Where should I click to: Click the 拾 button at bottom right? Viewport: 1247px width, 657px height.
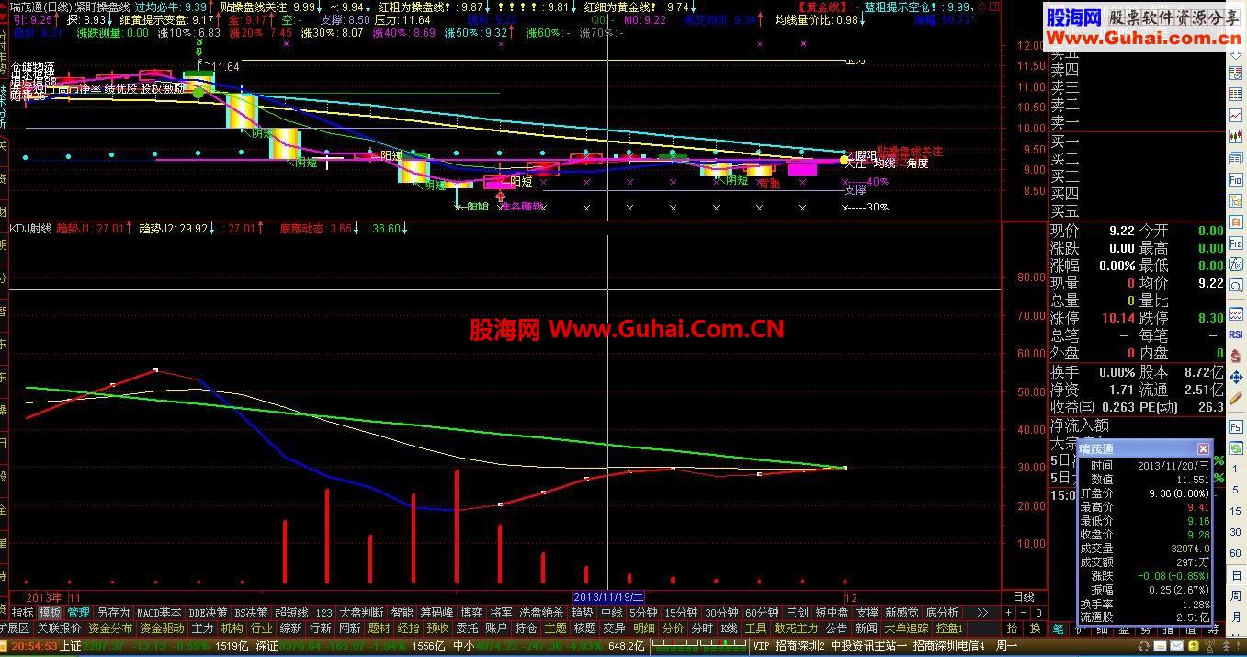tap(1012, 629)
